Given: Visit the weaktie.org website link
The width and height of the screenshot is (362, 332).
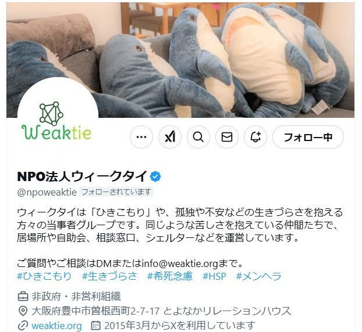Looking at the screenshot, I should point(56,326).
